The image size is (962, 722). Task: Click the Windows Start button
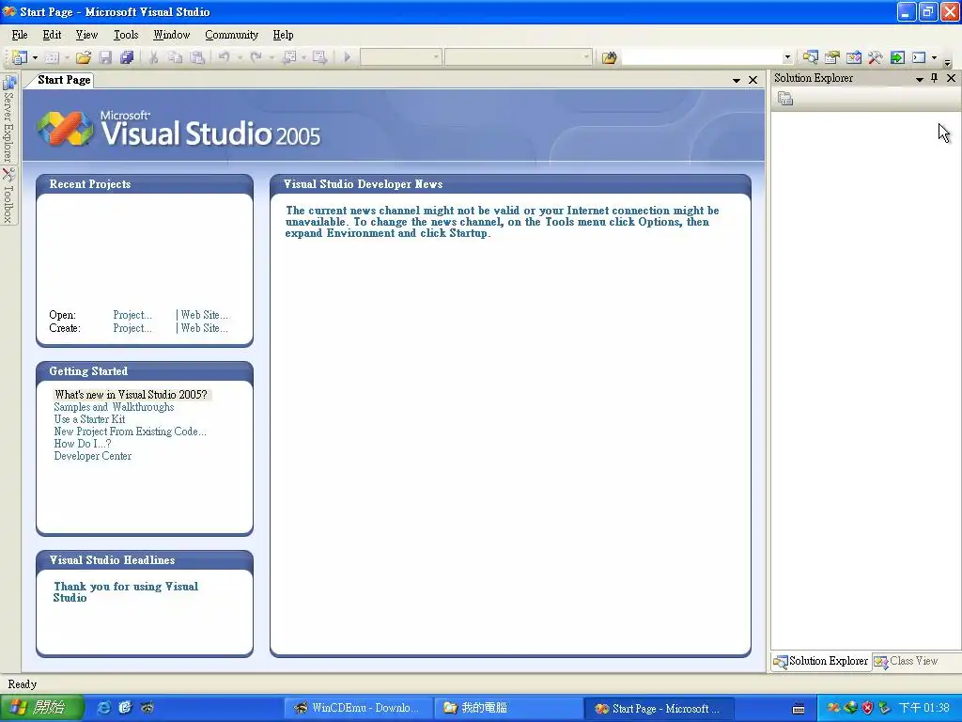tap(41, 708)
